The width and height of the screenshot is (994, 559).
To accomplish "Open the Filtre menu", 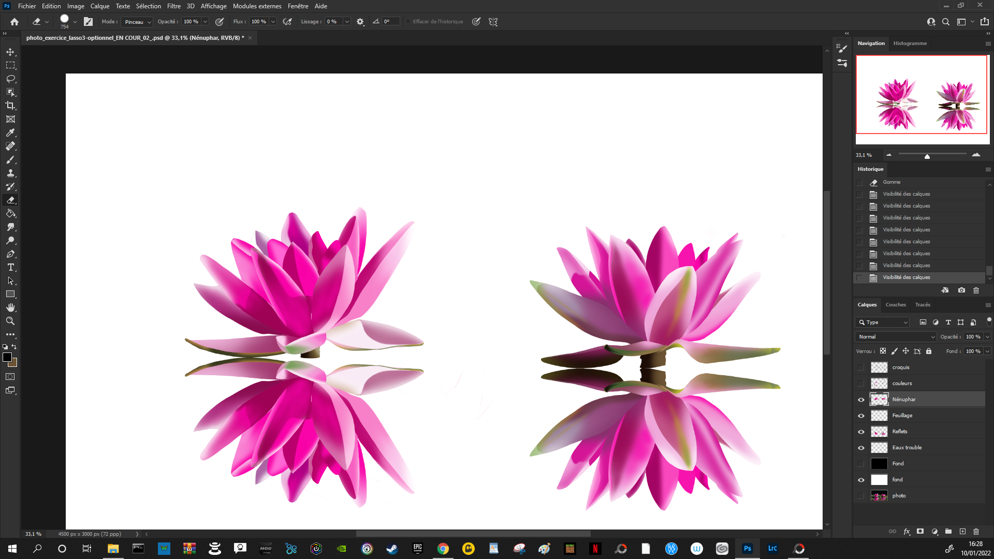I will 173,6.
